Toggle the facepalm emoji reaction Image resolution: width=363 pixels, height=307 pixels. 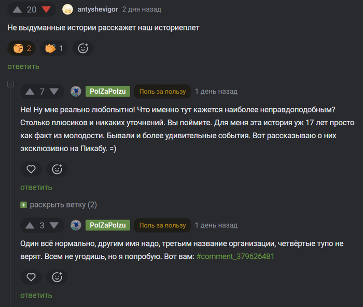coord(22,48)
